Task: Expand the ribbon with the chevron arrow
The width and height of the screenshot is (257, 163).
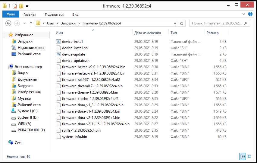Action: [243, 14]
